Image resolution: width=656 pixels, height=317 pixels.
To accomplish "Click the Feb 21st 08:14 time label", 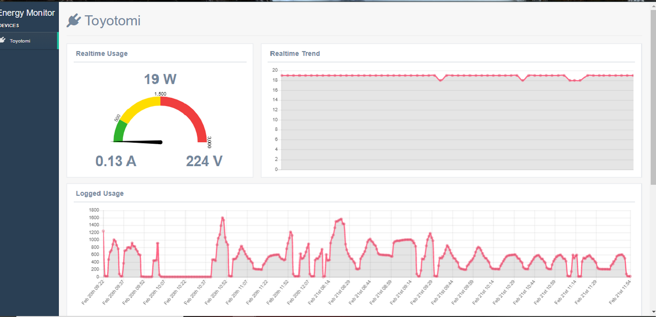I will coord(318,292).
